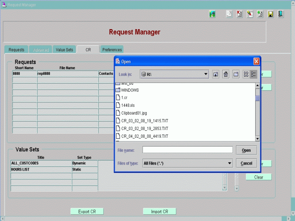The width and height of the screenshot is (295, 221).
Task: Click the Export CR button
Action: tap(87, 211)
